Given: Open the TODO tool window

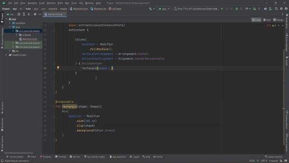Looking at the screenshot, I should click(x=32, y=157).
